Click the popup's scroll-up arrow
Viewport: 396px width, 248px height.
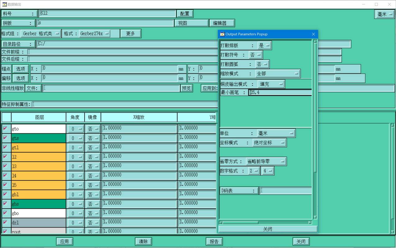tap(315, 42)
